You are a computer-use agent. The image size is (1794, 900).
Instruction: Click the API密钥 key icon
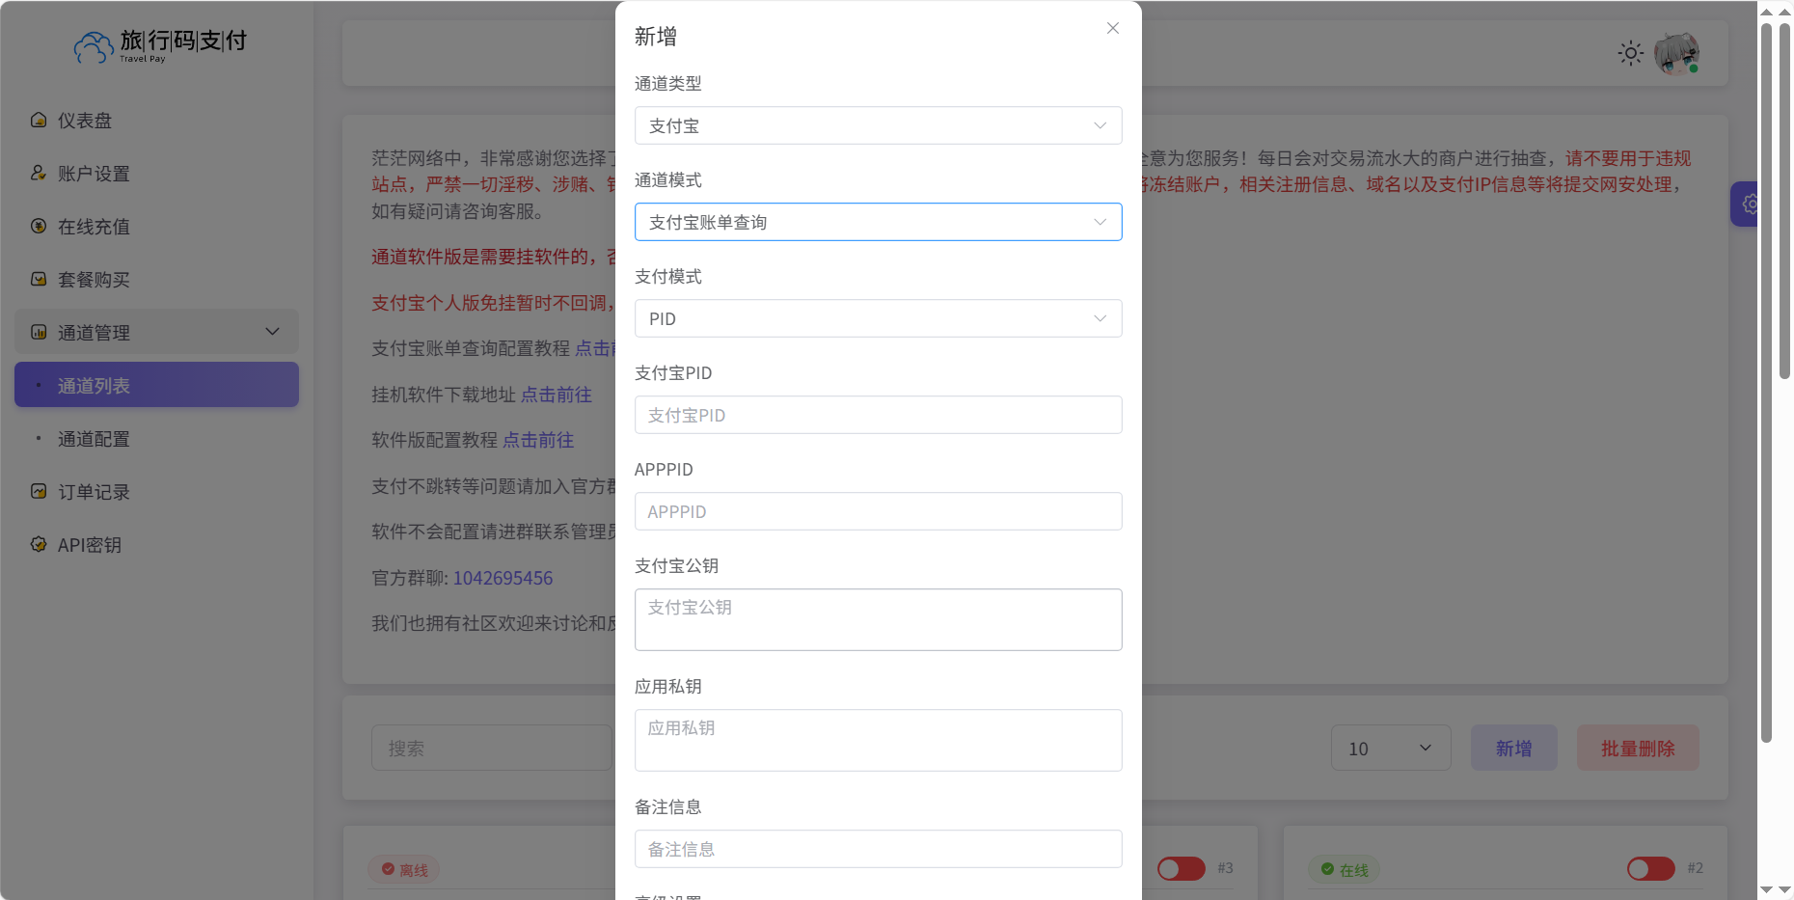pyautogui.click(x=39, y=544)
